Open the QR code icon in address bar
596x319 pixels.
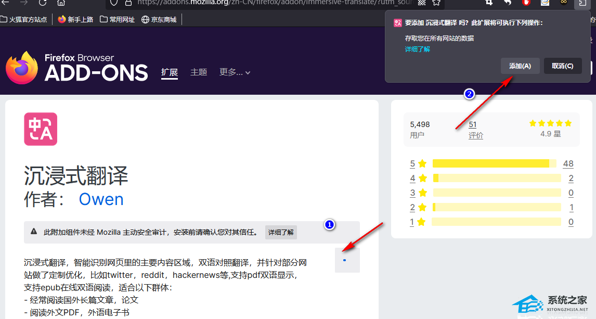[422, 3]
